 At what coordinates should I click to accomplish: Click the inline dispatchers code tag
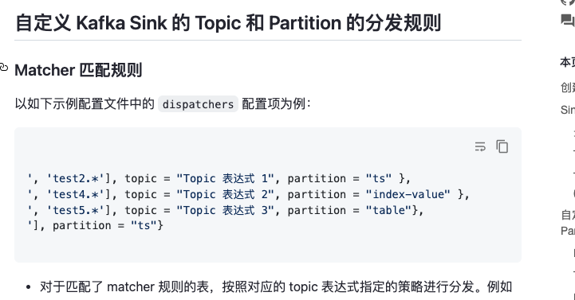[198, 104]
